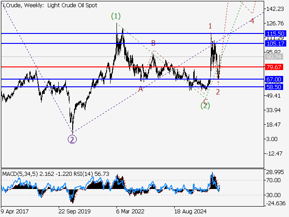289x217 pixels.
Task: Select the blue horizontal line at 115.50
Action: 132,33
